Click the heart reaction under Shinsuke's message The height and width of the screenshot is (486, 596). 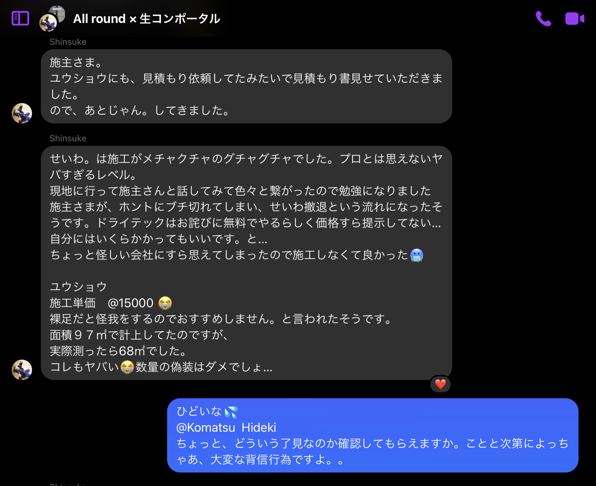pyautogui.click(x=441, y=384)
